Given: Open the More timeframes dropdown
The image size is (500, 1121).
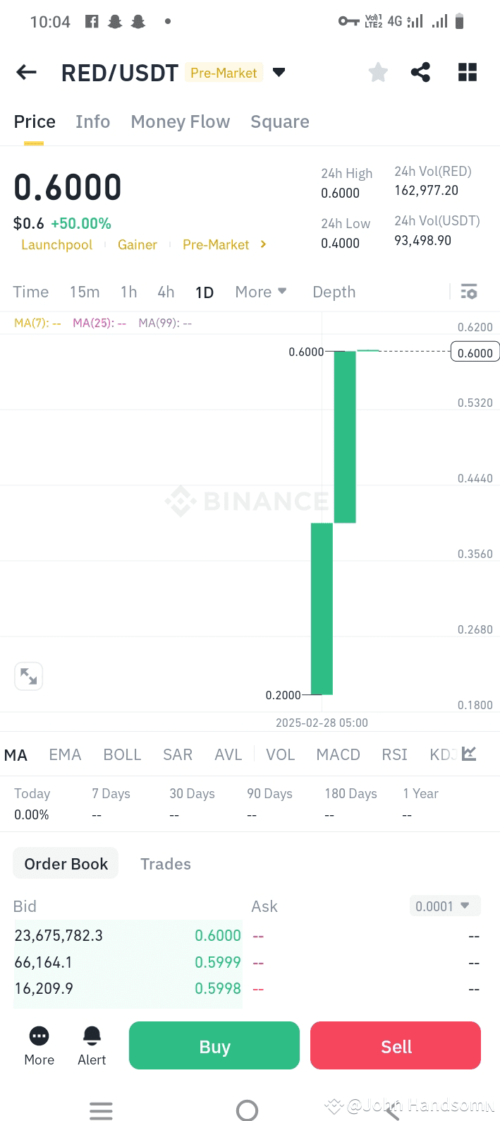Looking at the screenshot, I should (x=261, y=292).
